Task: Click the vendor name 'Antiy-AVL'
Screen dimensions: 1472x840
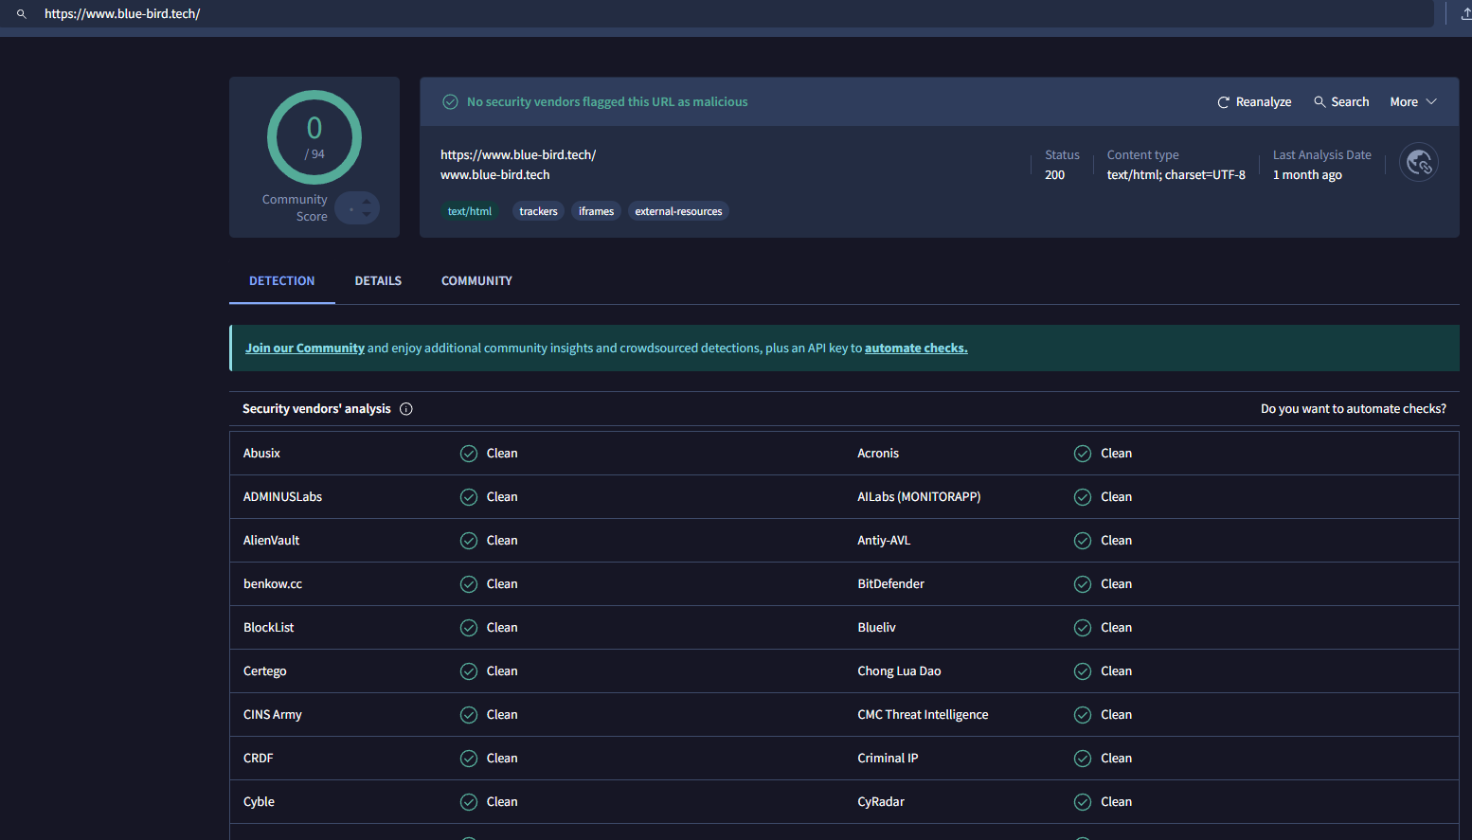Action: [x=884, y=541]
